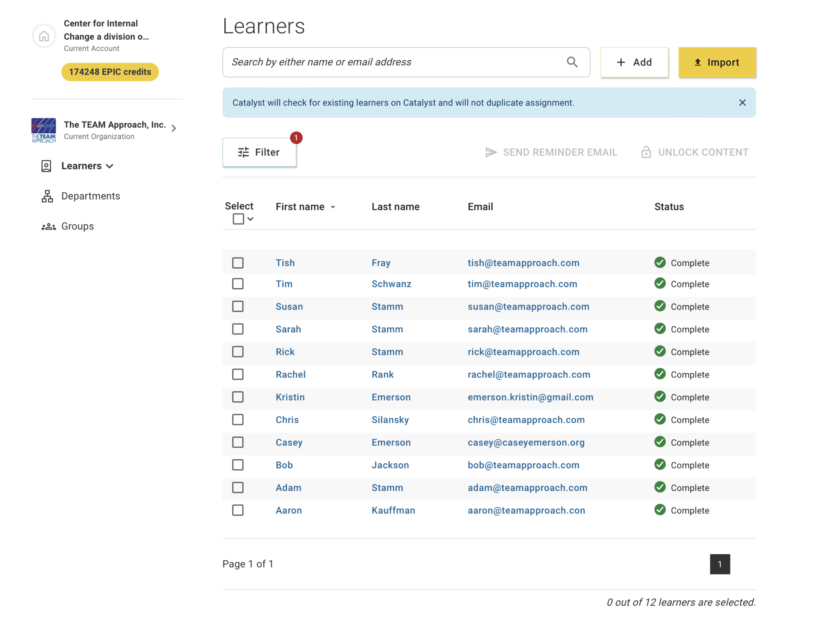Navigate to Departments in sidebar
Screen dimensions: 813x629
tap(91, 196)
